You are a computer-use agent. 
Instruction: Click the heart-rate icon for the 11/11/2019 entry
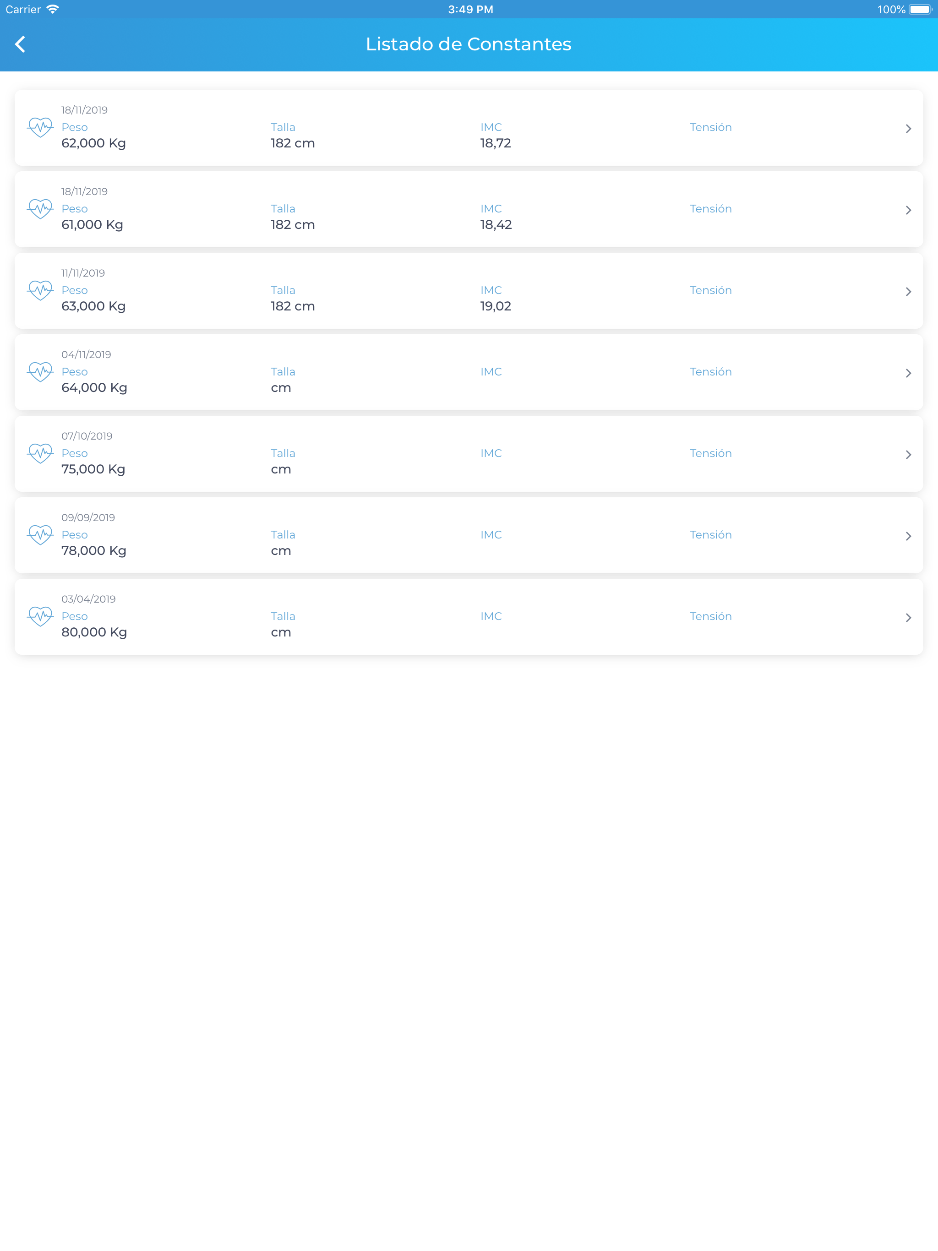coord(39,291)
